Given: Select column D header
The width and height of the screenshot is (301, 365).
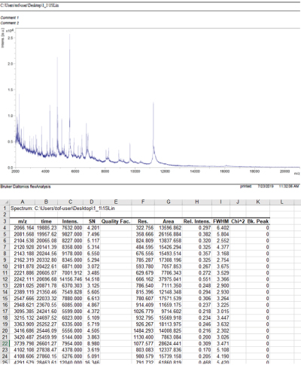Looking at the screenshot, I should click(x=92, y=202).
